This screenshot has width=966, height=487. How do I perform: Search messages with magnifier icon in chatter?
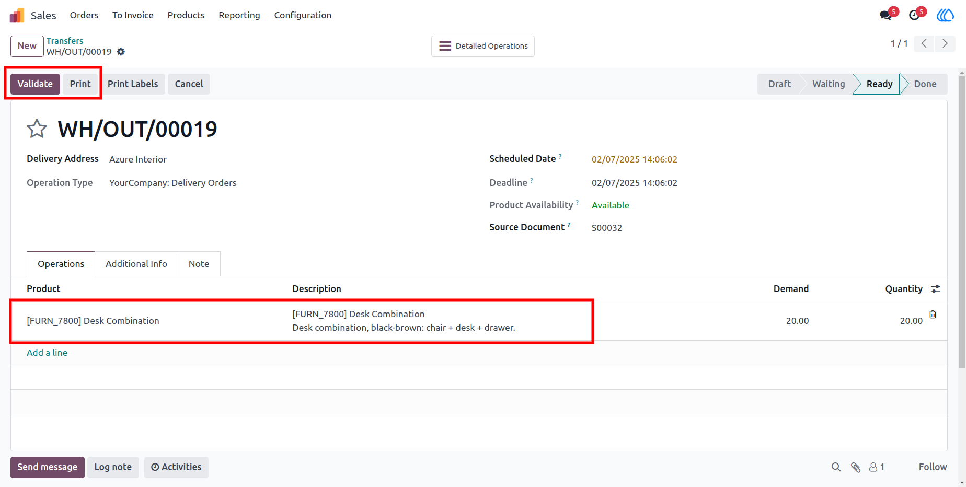pos(836,467)
